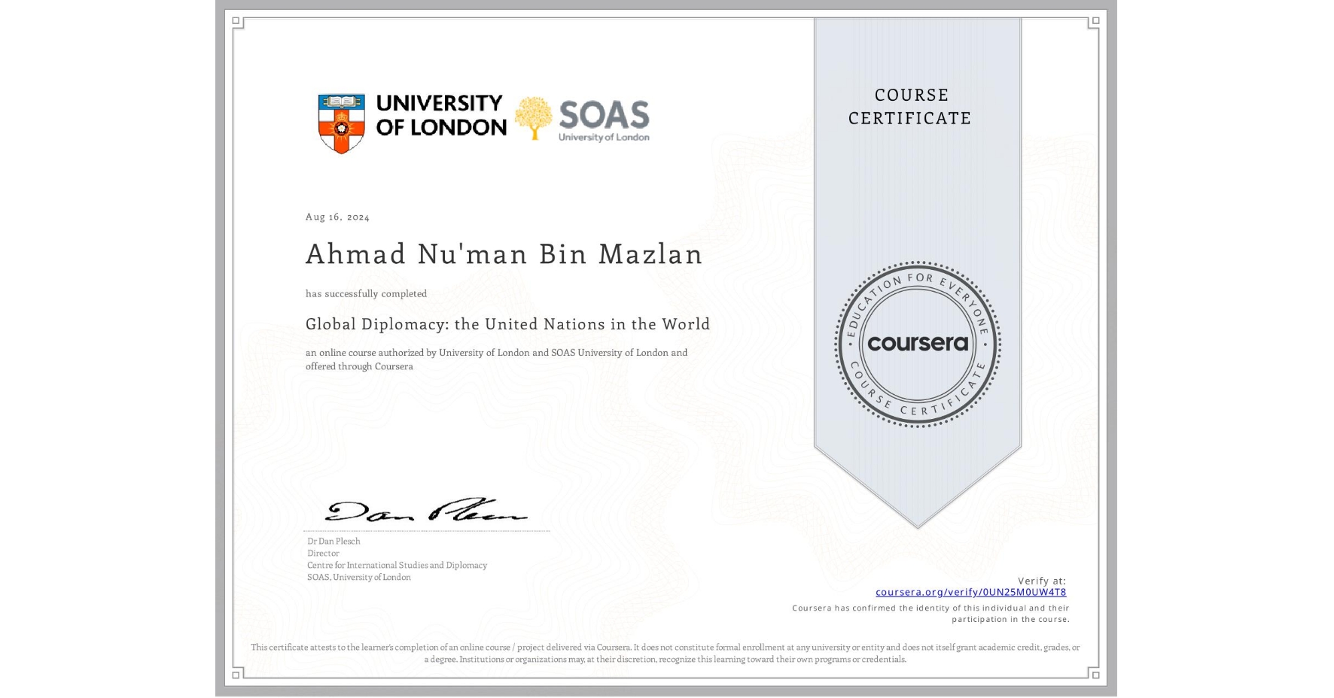Click the certificate disclaimer text at the bottom

coord(665,651)
